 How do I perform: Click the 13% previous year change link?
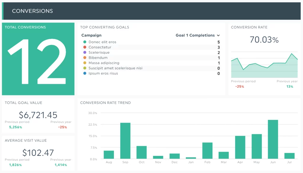[289, 86]
